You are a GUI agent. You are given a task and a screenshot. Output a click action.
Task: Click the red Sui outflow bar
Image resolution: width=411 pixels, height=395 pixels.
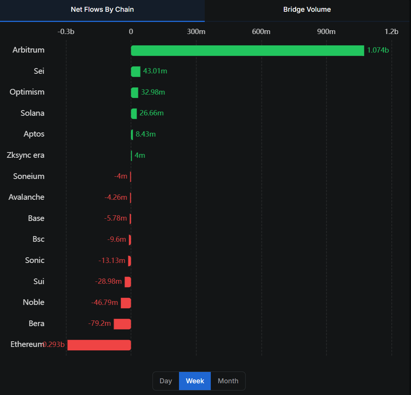128,282
